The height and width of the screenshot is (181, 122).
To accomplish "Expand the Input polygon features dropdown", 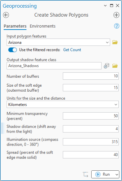I will [107, 43].
